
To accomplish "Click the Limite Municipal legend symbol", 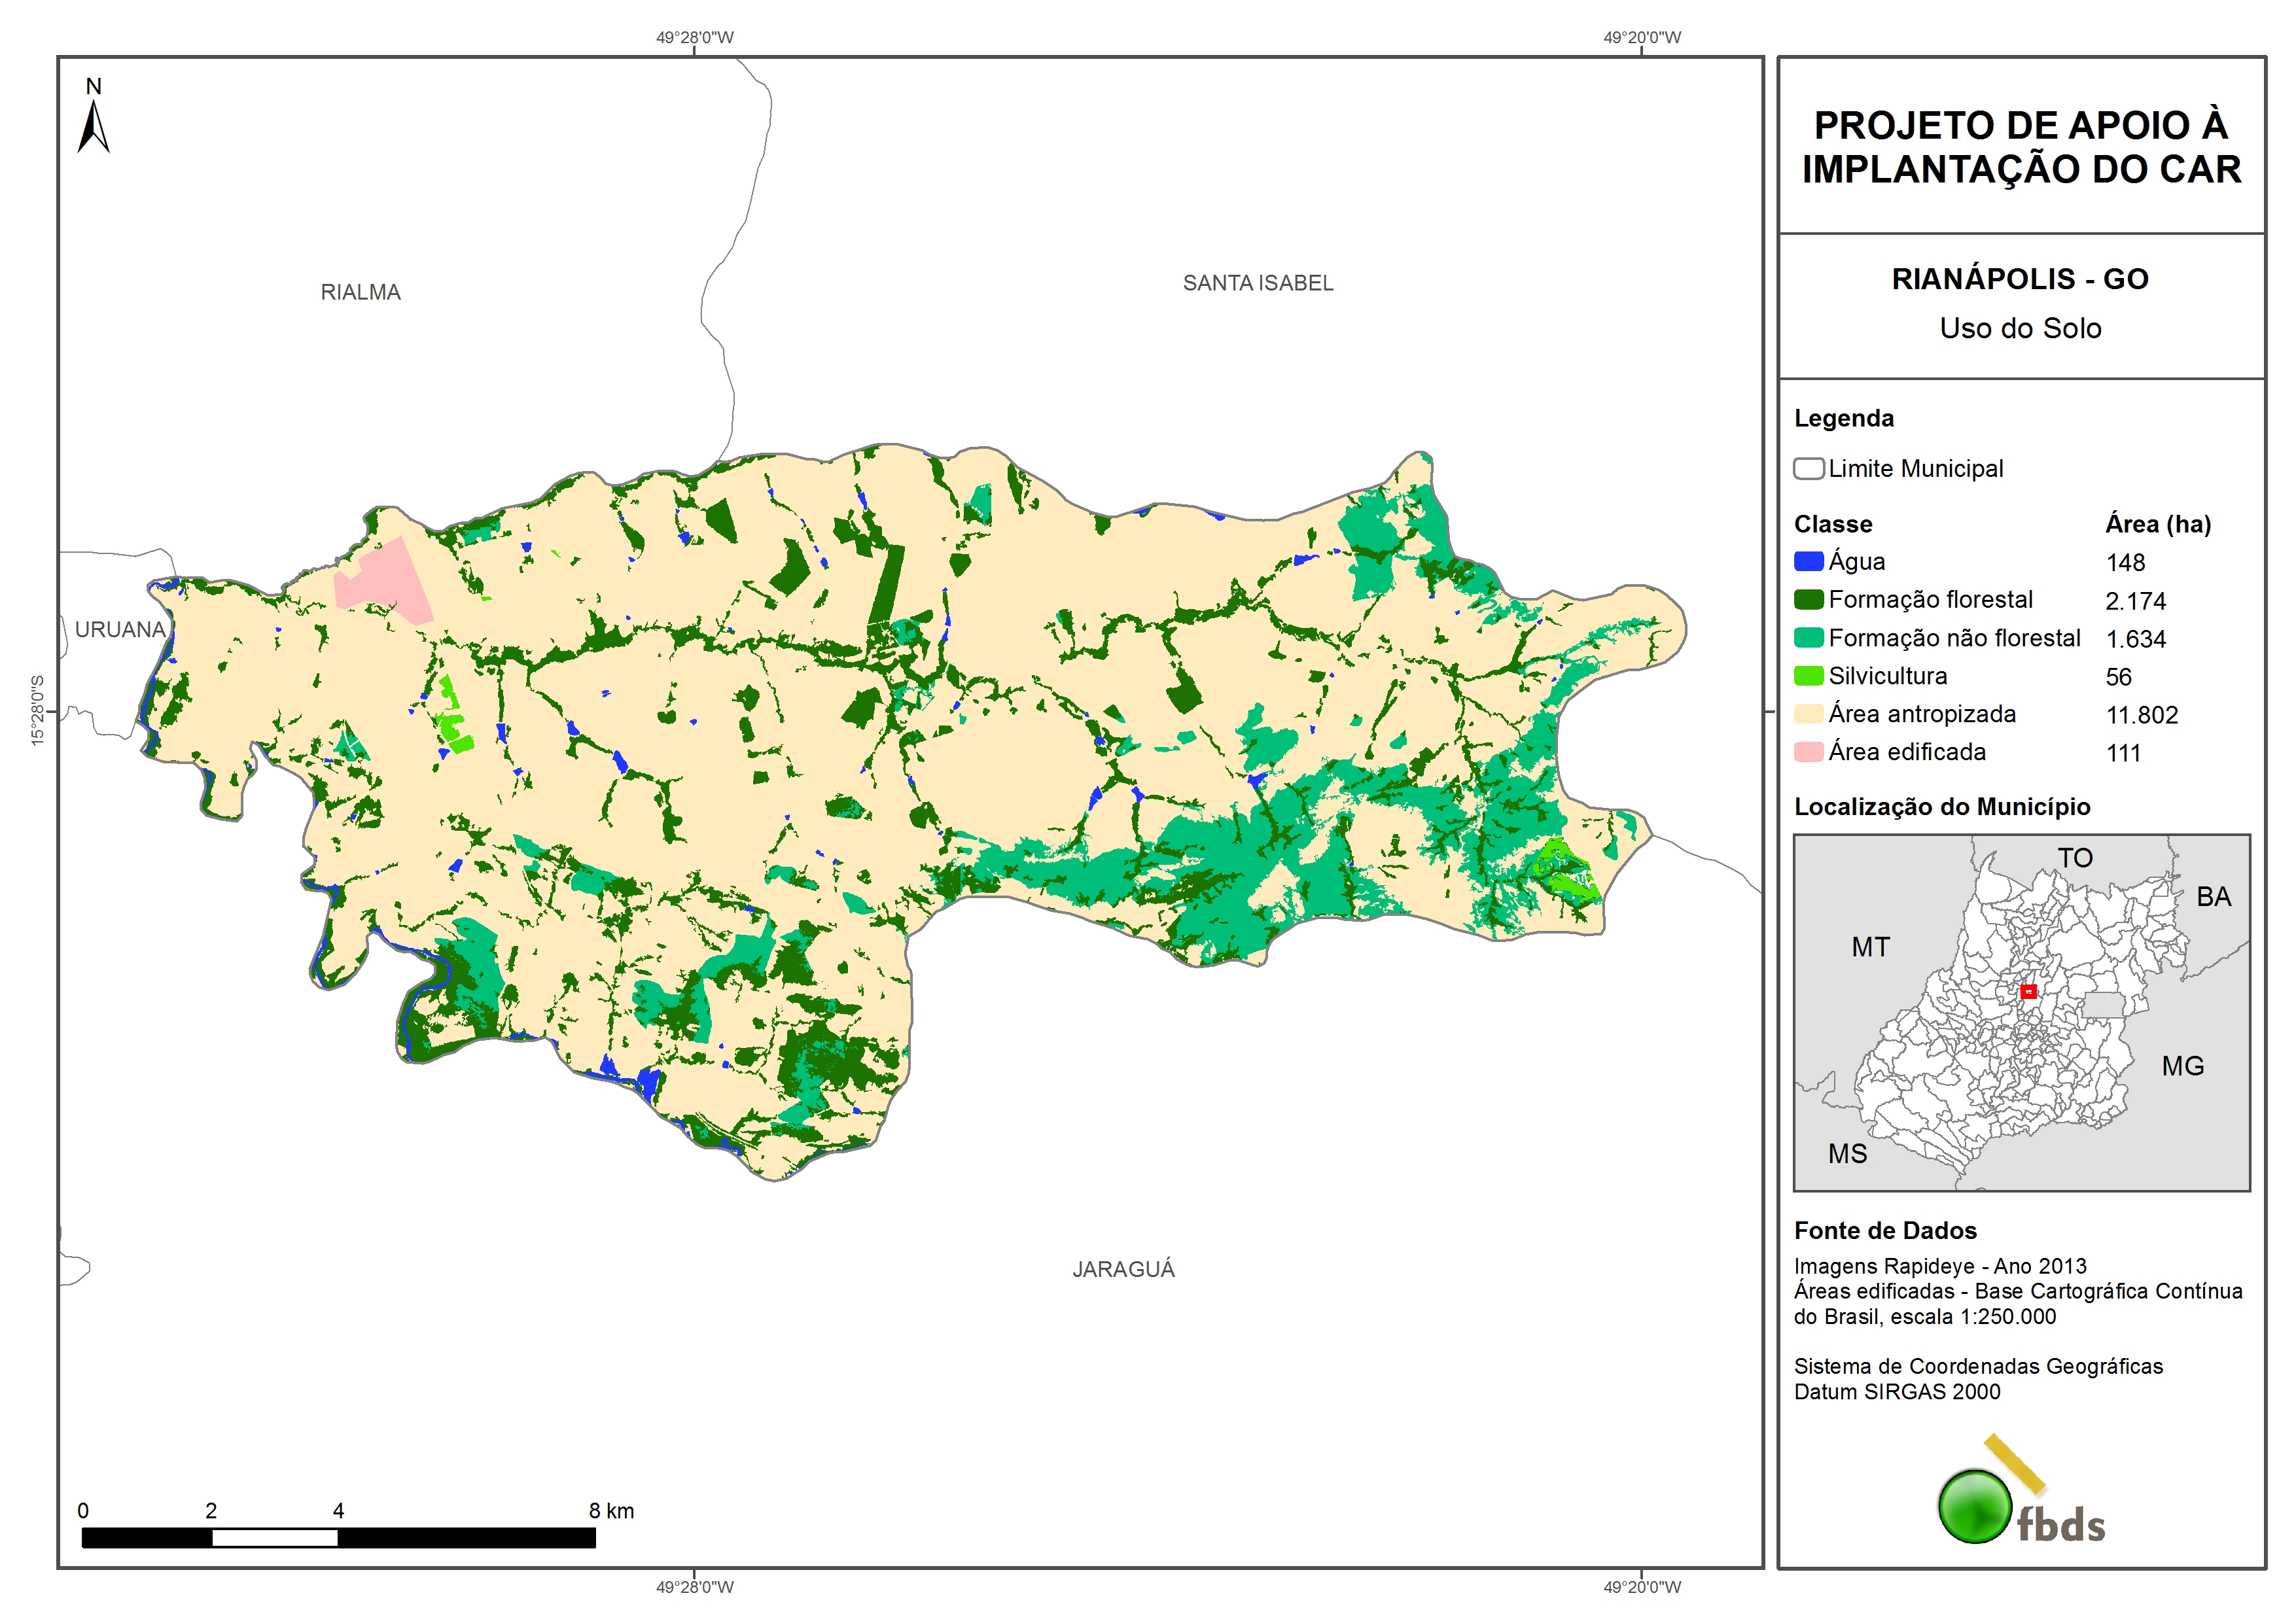I will pyautogui.click(x=1808, y=469).
